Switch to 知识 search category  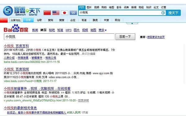pos(148,7)
